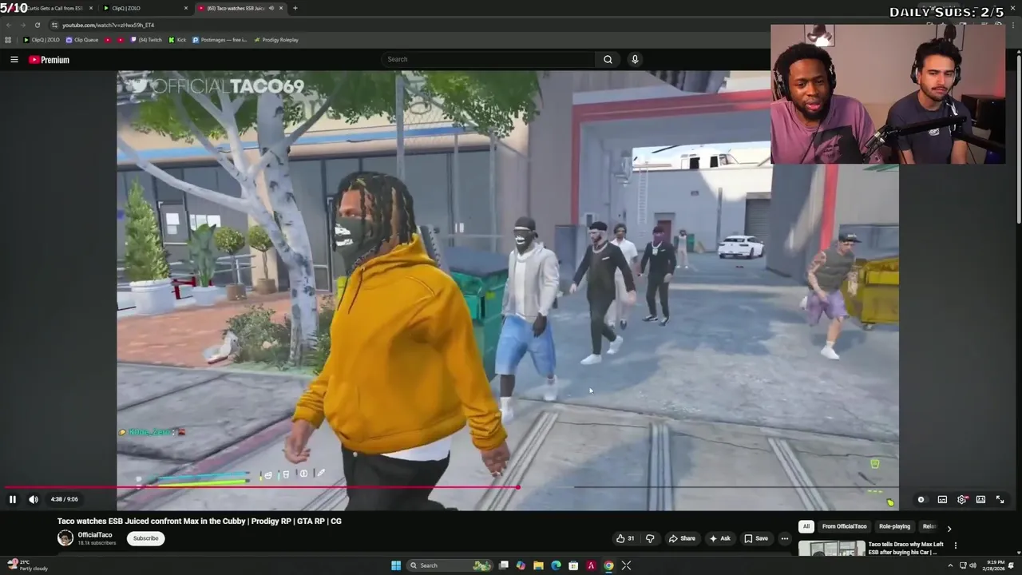The height and width of the screenshot is (575, 1022).
Task: Close the ClipQ | ZOLO tab
Action: tap(186, 8)
